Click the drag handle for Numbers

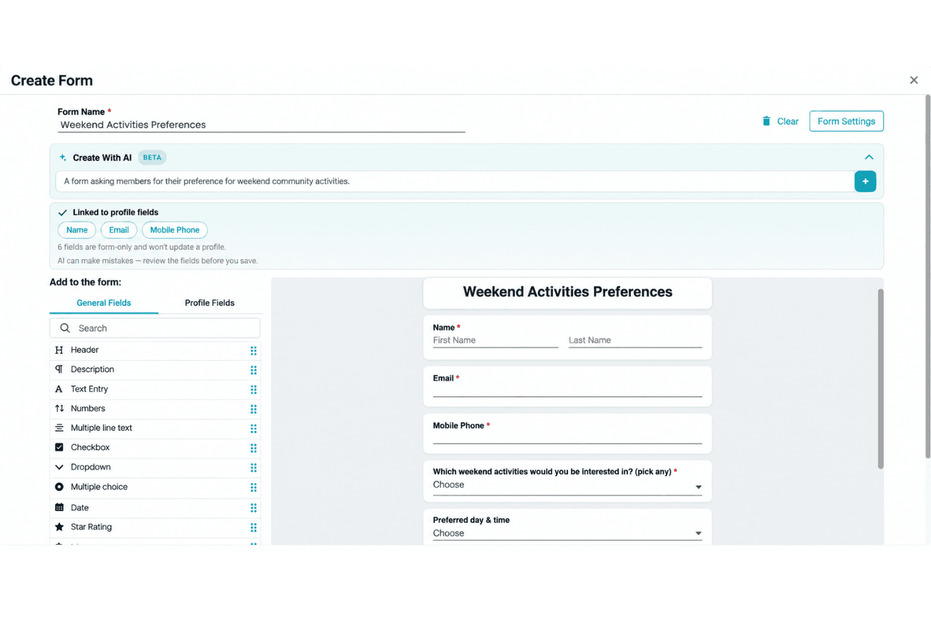(254, 409)
